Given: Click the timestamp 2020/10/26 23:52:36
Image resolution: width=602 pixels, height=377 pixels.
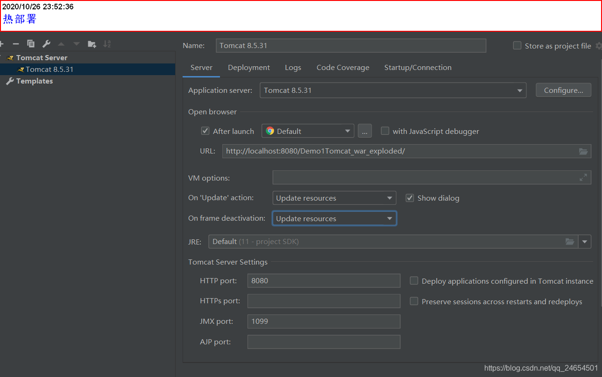Looking at the screenshot, I should pyautogui.click(x=38, y=7).
